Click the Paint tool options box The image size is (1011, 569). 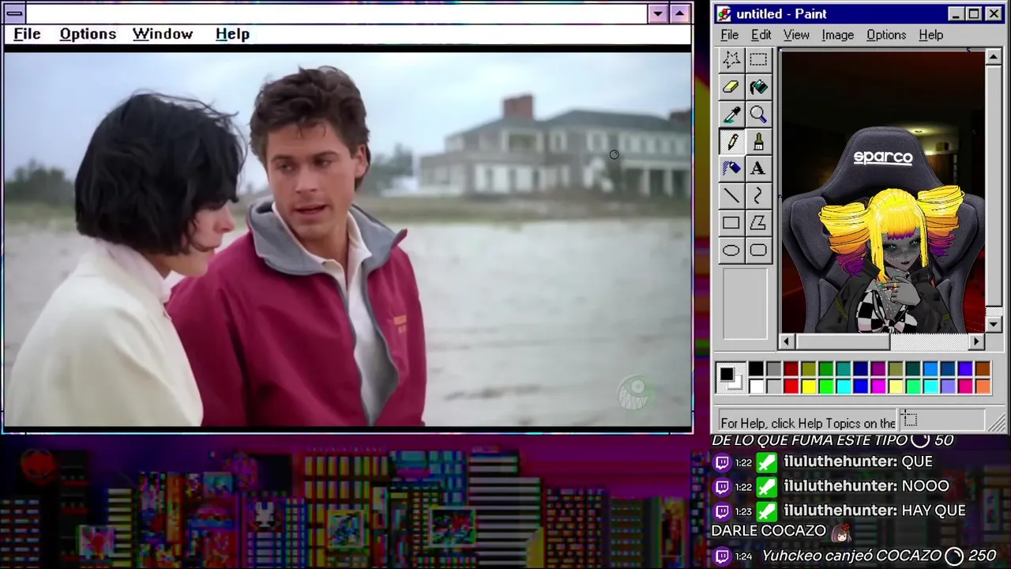tap(745, 304)
